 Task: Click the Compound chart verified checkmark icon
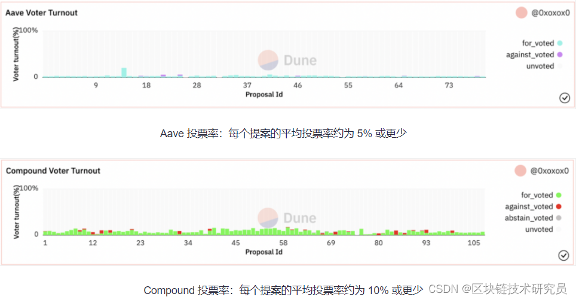click(563, 255)
